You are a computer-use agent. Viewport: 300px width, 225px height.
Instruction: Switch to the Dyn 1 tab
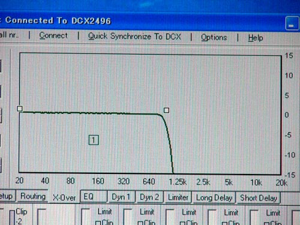click(121, 197)
